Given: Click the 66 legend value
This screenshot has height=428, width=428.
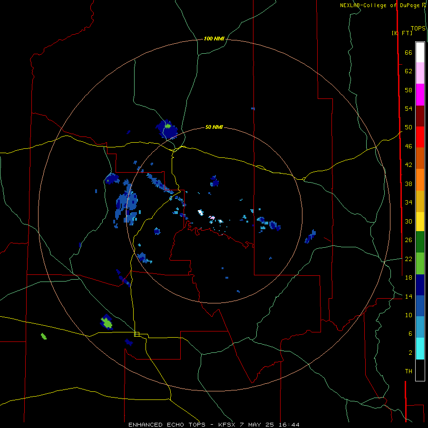Looking at the screenshot, I should pyautogui.click(x=409, y=53).
